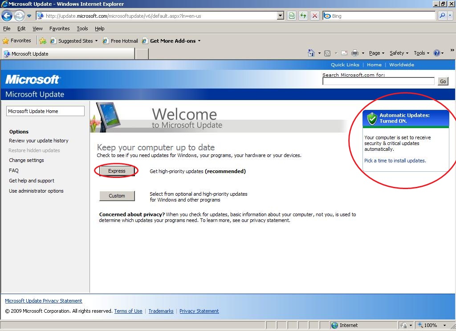Expand the address bar dropdown arrow
The image size is (456, 331).
[281, 16]
